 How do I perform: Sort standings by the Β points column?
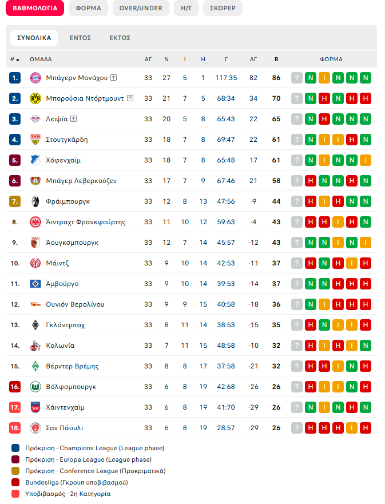coord(276,59)
